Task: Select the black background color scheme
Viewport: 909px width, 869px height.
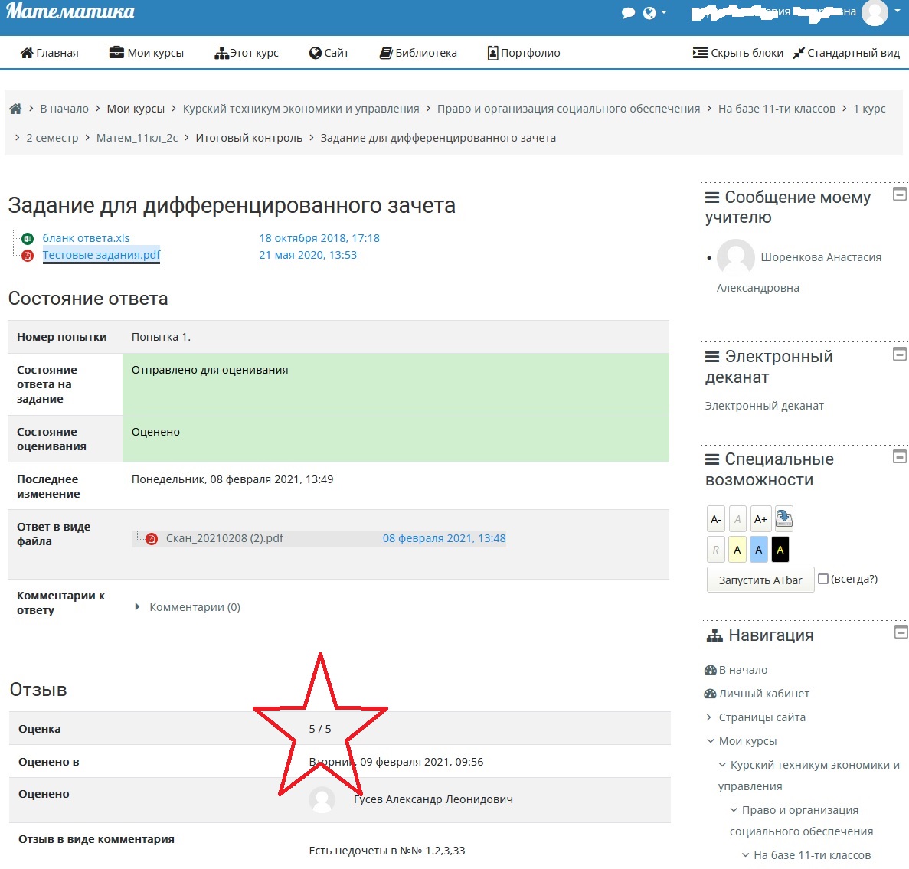Action: (780, 550)
